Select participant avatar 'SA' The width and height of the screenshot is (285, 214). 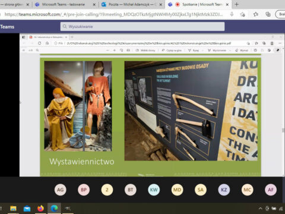coord(201,190)
